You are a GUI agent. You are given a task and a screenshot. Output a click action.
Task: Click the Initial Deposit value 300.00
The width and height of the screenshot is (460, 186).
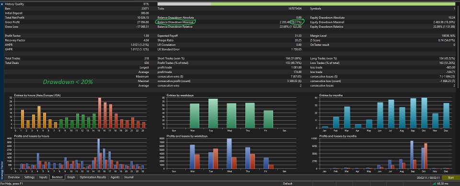point(145,13)
